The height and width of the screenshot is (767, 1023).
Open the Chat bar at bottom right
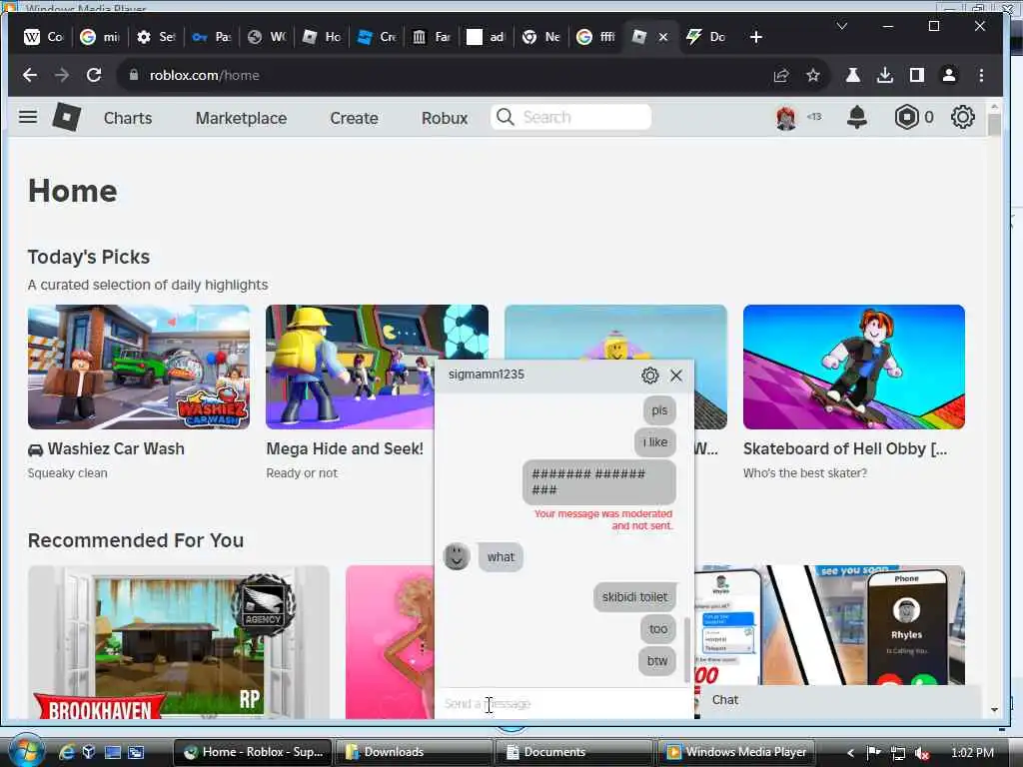pos(840,700)
